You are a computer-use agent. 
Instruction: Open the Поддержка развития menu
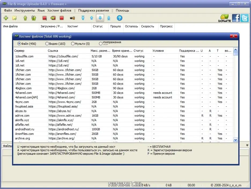pyautogui.click(x=94, y=10)
